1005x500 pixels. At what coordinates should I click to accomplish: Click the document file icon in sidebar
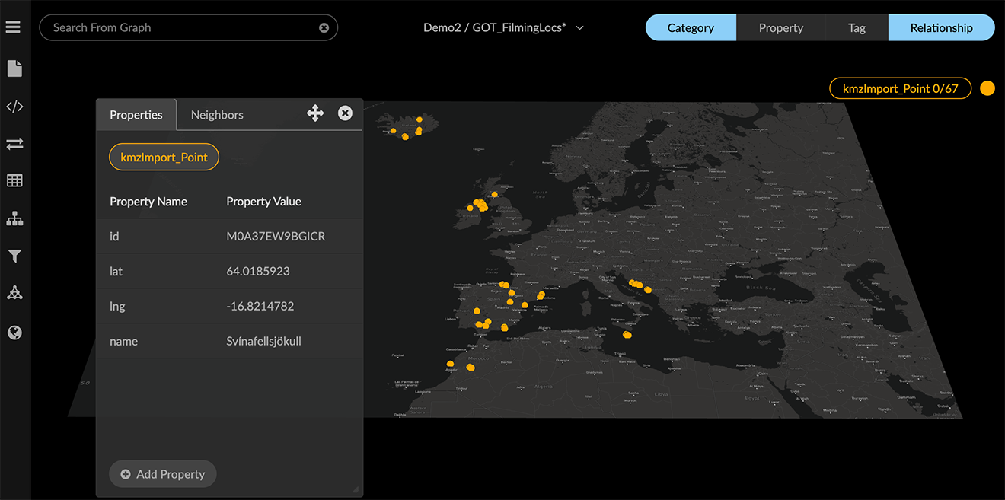pos(14,69)
